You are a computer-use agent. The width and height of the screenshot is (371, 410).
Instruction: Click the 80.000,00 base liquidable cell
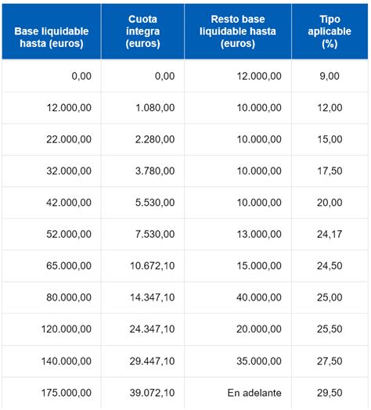pos(52,297)
